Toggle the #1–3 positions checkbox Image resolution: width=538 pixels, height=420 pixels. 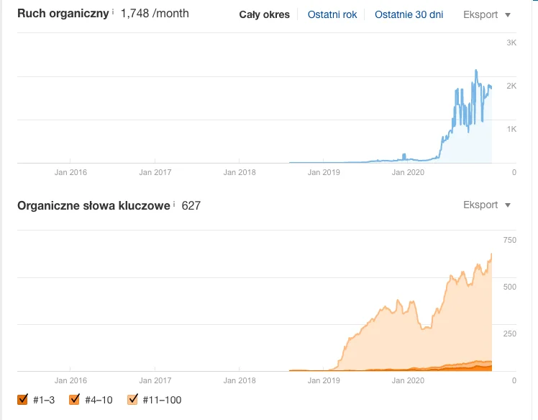(x=23, y=400)
